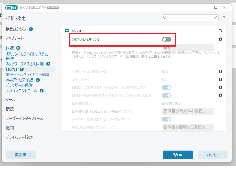Open 破損した証明書に対するアクション dropdown
236x169 pixels.
tap(188, 127)
